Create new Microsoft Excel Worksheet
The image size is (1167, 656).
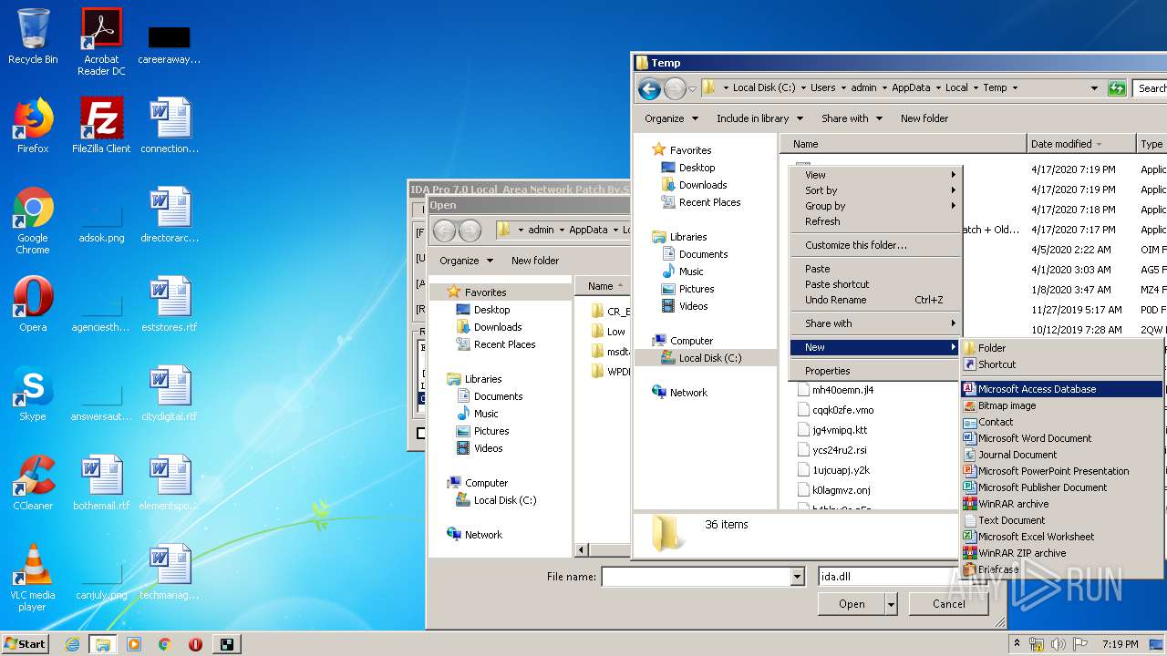(x=1062, y=537)
